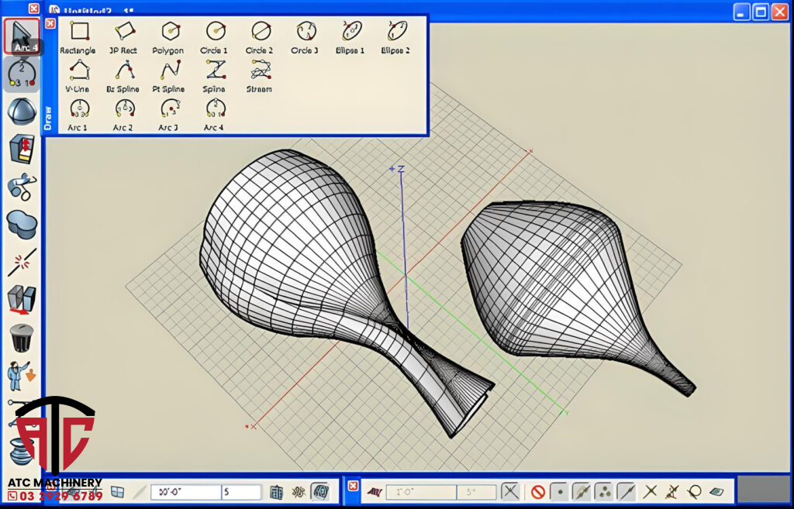
Task: Maximize the application window
Action: pos(761,11)
